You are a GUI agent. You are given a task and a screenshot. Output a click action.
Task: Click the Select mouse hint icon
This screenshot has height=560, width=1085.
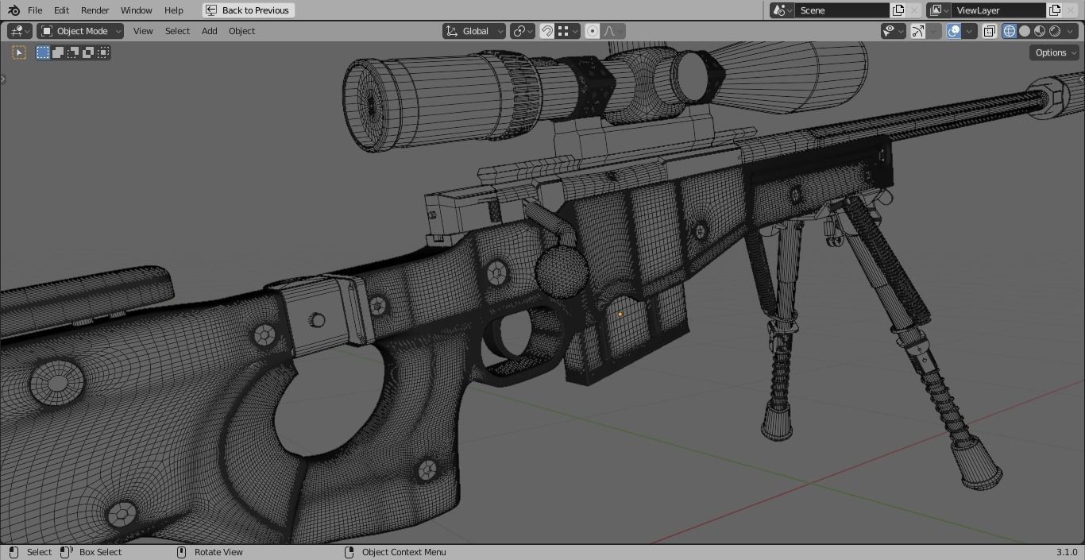14,552
